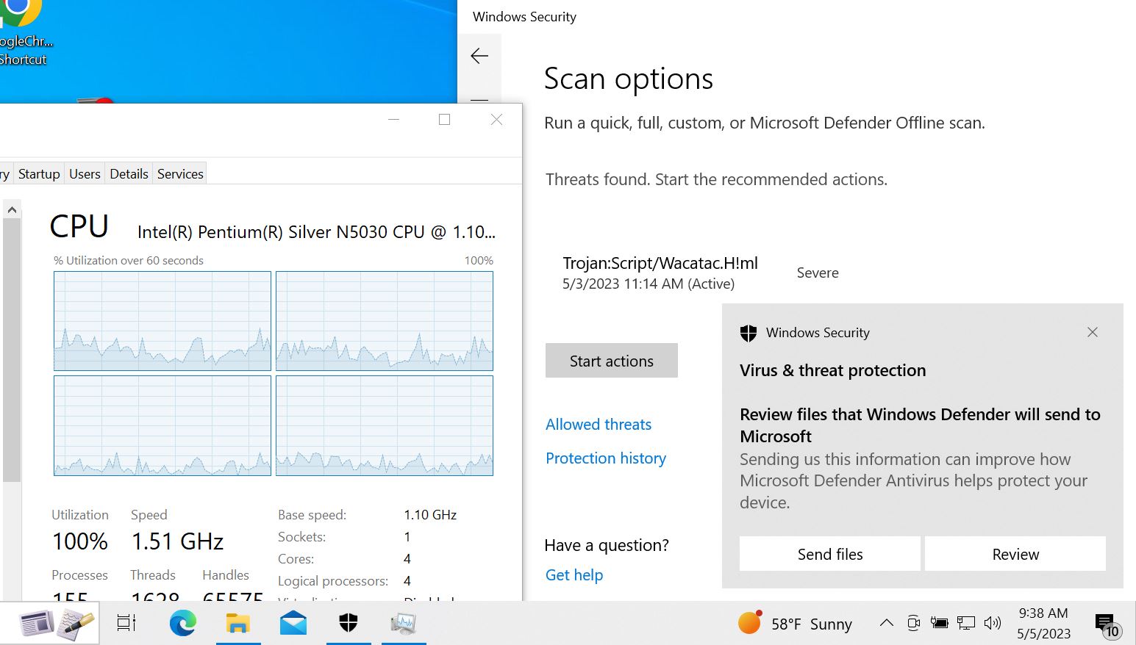Open the Allowed threats link
This screenshot has height=645, width=1136.
click(x=599, y=425)
